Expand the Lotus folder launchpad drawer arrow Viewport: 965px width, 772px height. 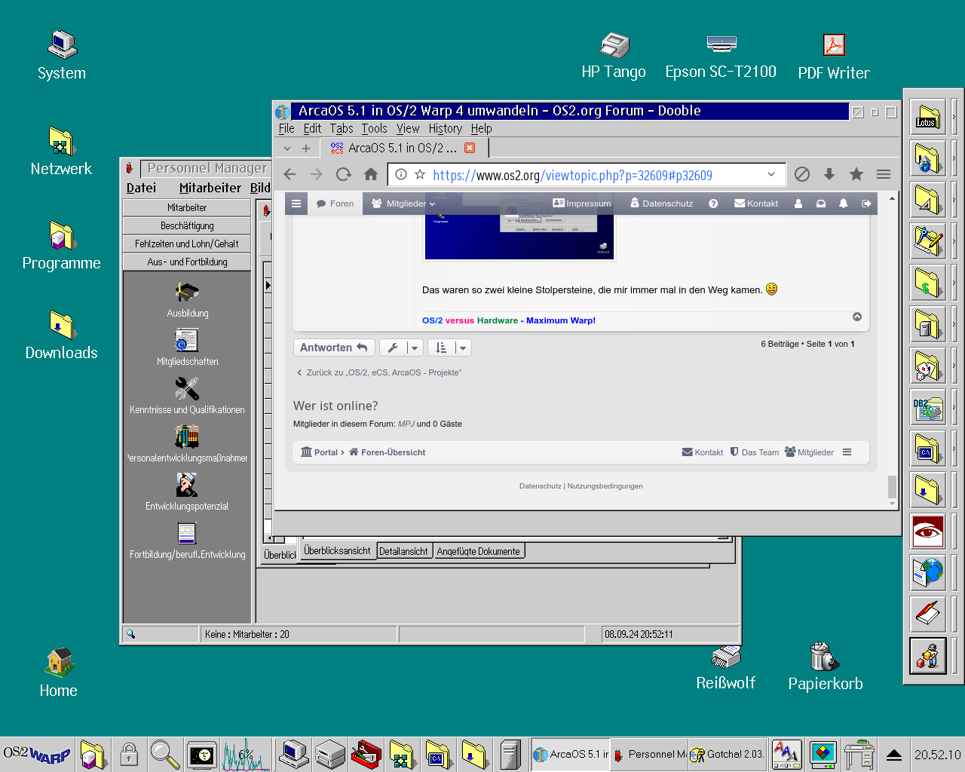(x=954, y=118)
